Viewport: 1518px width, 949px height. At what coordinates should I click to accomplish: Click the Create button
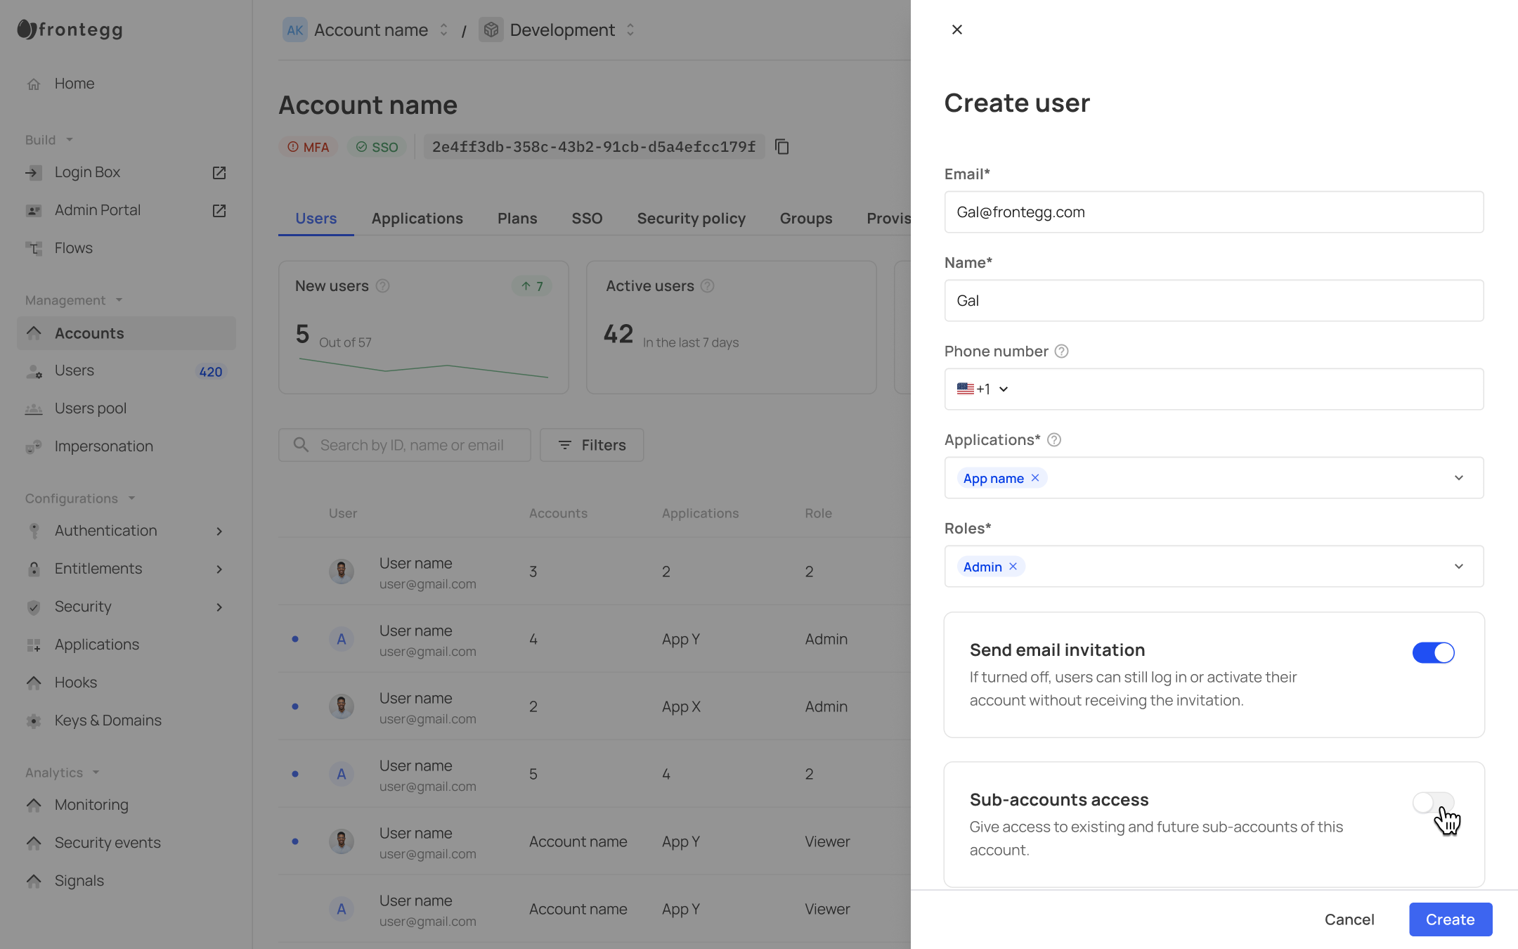coord(1450,919)
